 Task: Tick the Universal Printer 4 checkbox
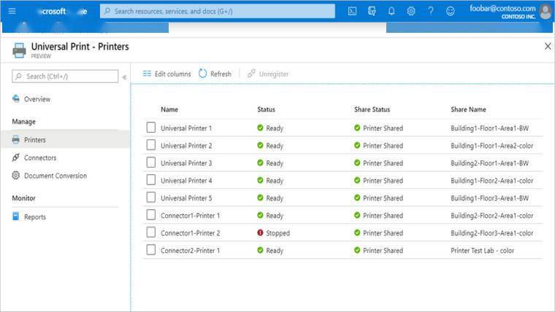point(151,180)
